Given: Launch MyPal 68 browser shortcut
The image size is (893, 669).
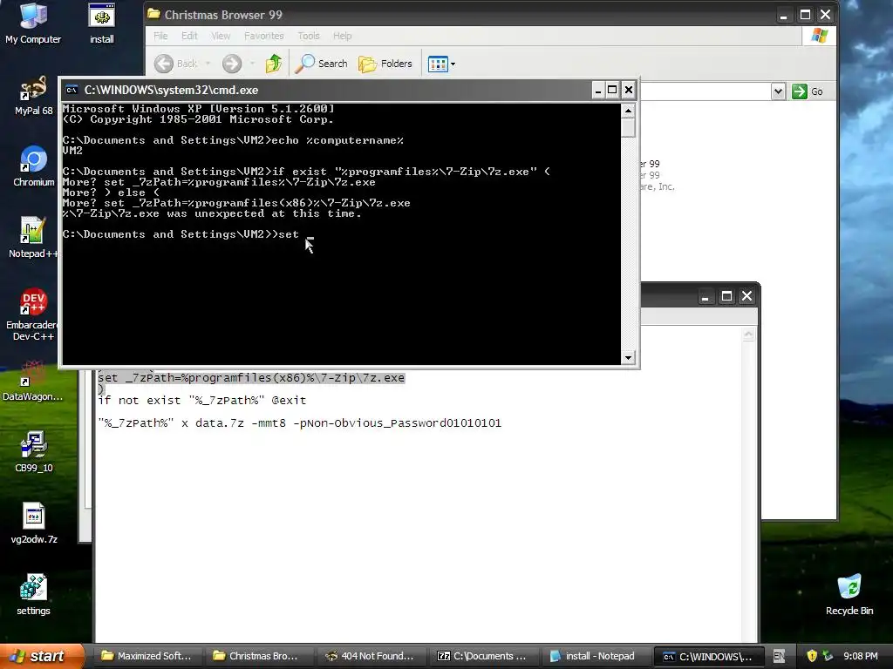Looking at the screenshot, I should 33,96.
